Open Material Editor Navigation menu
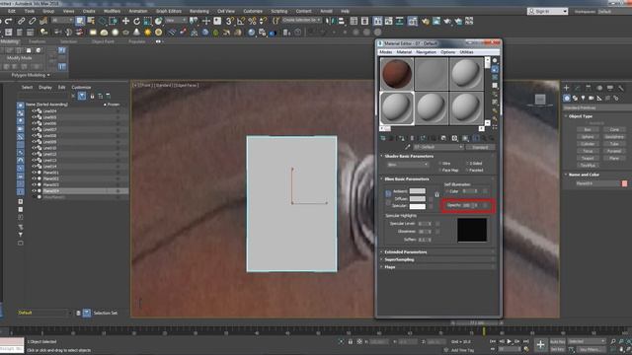This screenshot has width=632, height=355. 426,52
